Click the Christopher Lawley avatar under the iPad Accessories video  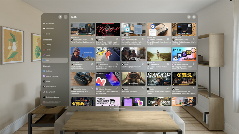click(72, 40)
